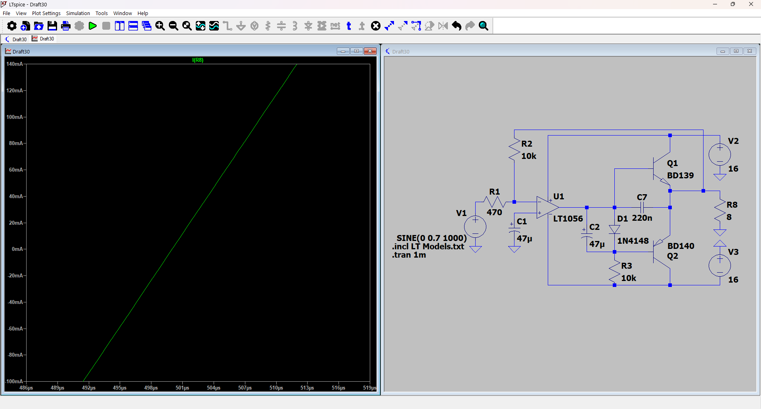Add a SPICE directive
The height and width of the screenshot is (409, 761).
tap(362, 26)
